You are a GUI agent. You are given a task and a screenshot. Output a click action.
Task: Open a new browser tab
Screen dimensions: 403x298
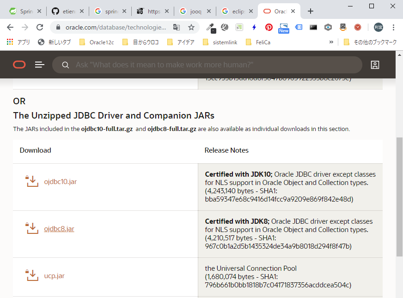(311, 11)
